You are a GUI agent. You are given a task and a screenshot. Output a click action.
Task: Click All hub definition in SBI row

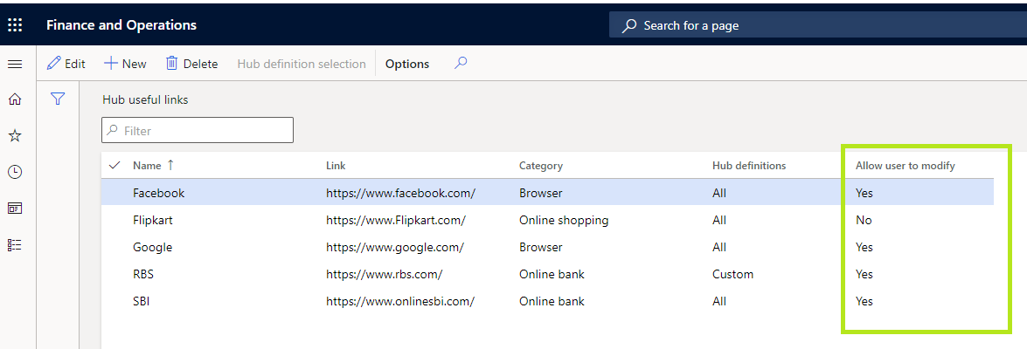[719, 301]
